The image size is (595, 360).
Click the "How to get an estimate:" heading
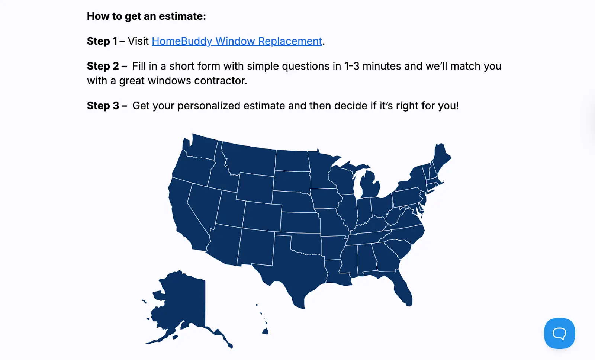pos(146,16)
